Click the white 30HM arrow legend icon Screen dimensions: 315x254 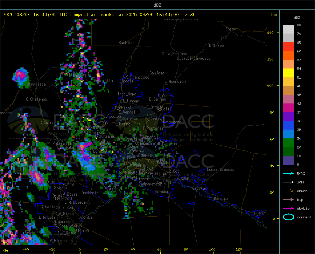(x=288, y=182)
